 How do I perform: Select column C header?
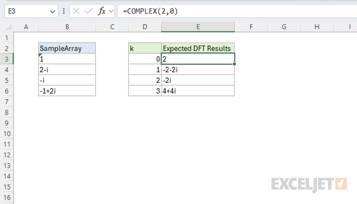pyautogui.click(x=112, y=27)
